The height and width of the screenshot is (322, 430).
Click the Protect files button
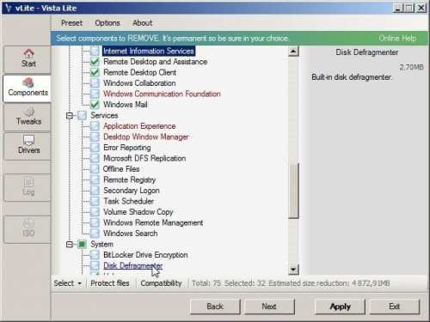(110, 283)
